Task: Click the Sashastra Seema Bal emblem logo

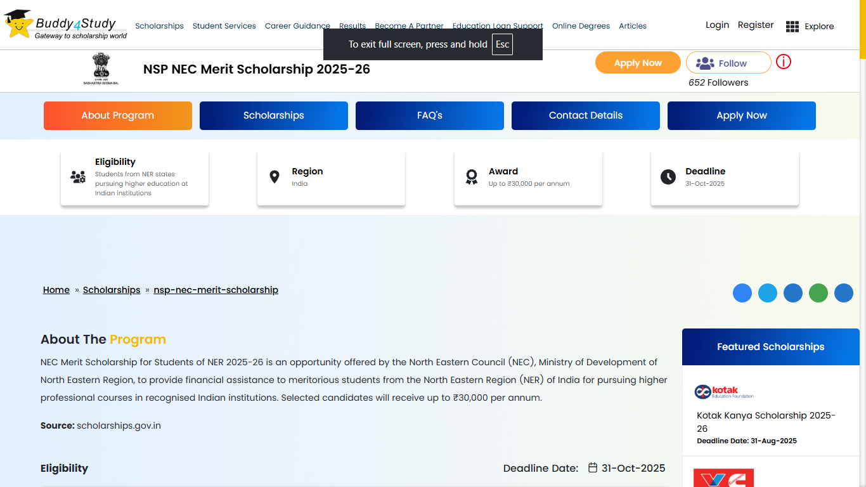Action: tap(101, 68)
